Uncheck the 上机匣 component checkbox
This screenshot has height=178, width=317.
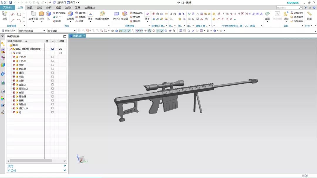pyautogui.click(x=14, y=57)
